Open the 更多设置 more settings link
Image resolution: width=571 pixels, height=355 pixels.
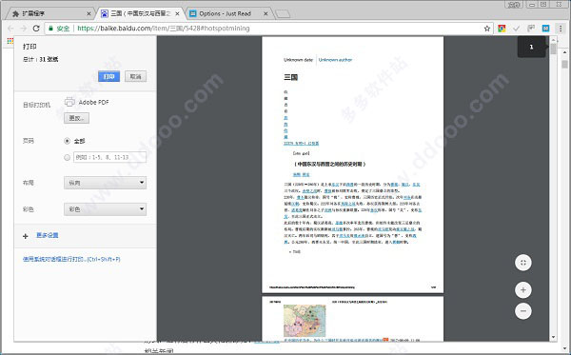(x=48, y=235)
